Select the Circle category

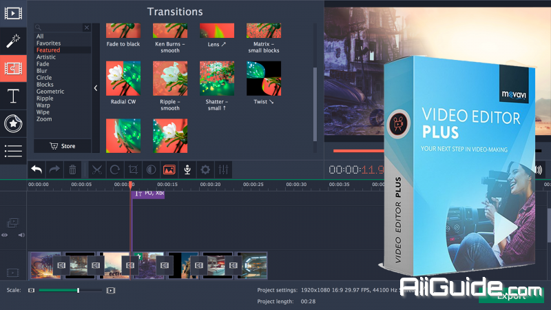coord(44,78)
